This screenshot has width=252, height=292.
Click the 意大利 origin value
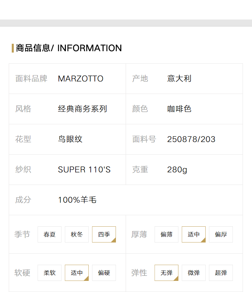(x=179, y=79)
